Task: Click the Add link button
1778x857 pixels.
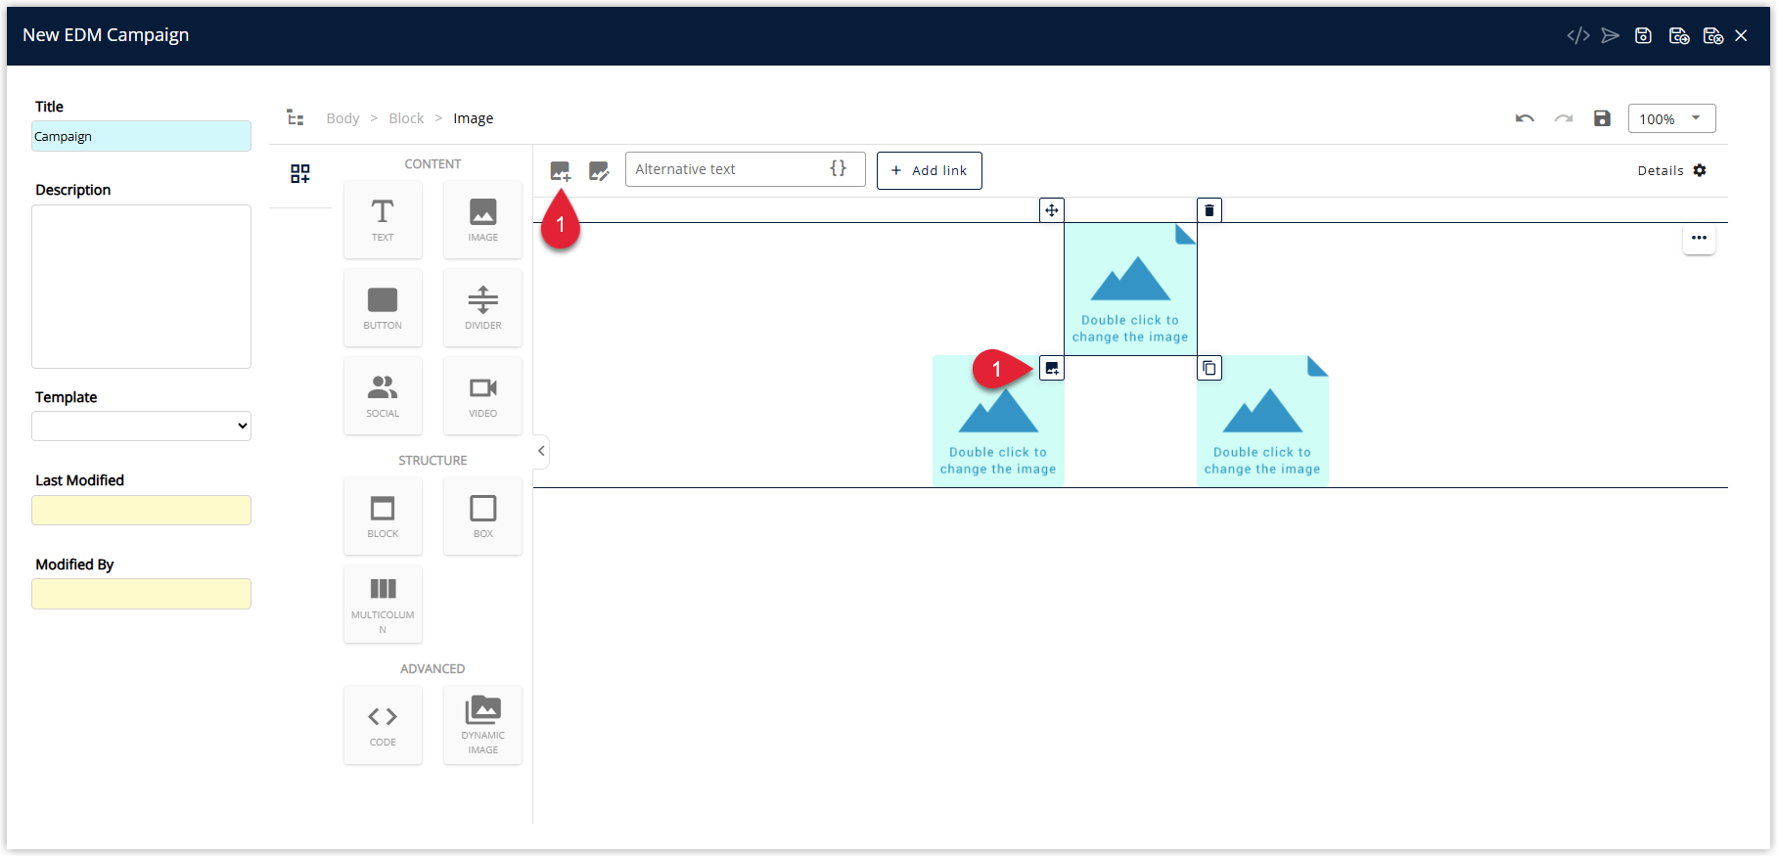Action: tap(930, 170)
